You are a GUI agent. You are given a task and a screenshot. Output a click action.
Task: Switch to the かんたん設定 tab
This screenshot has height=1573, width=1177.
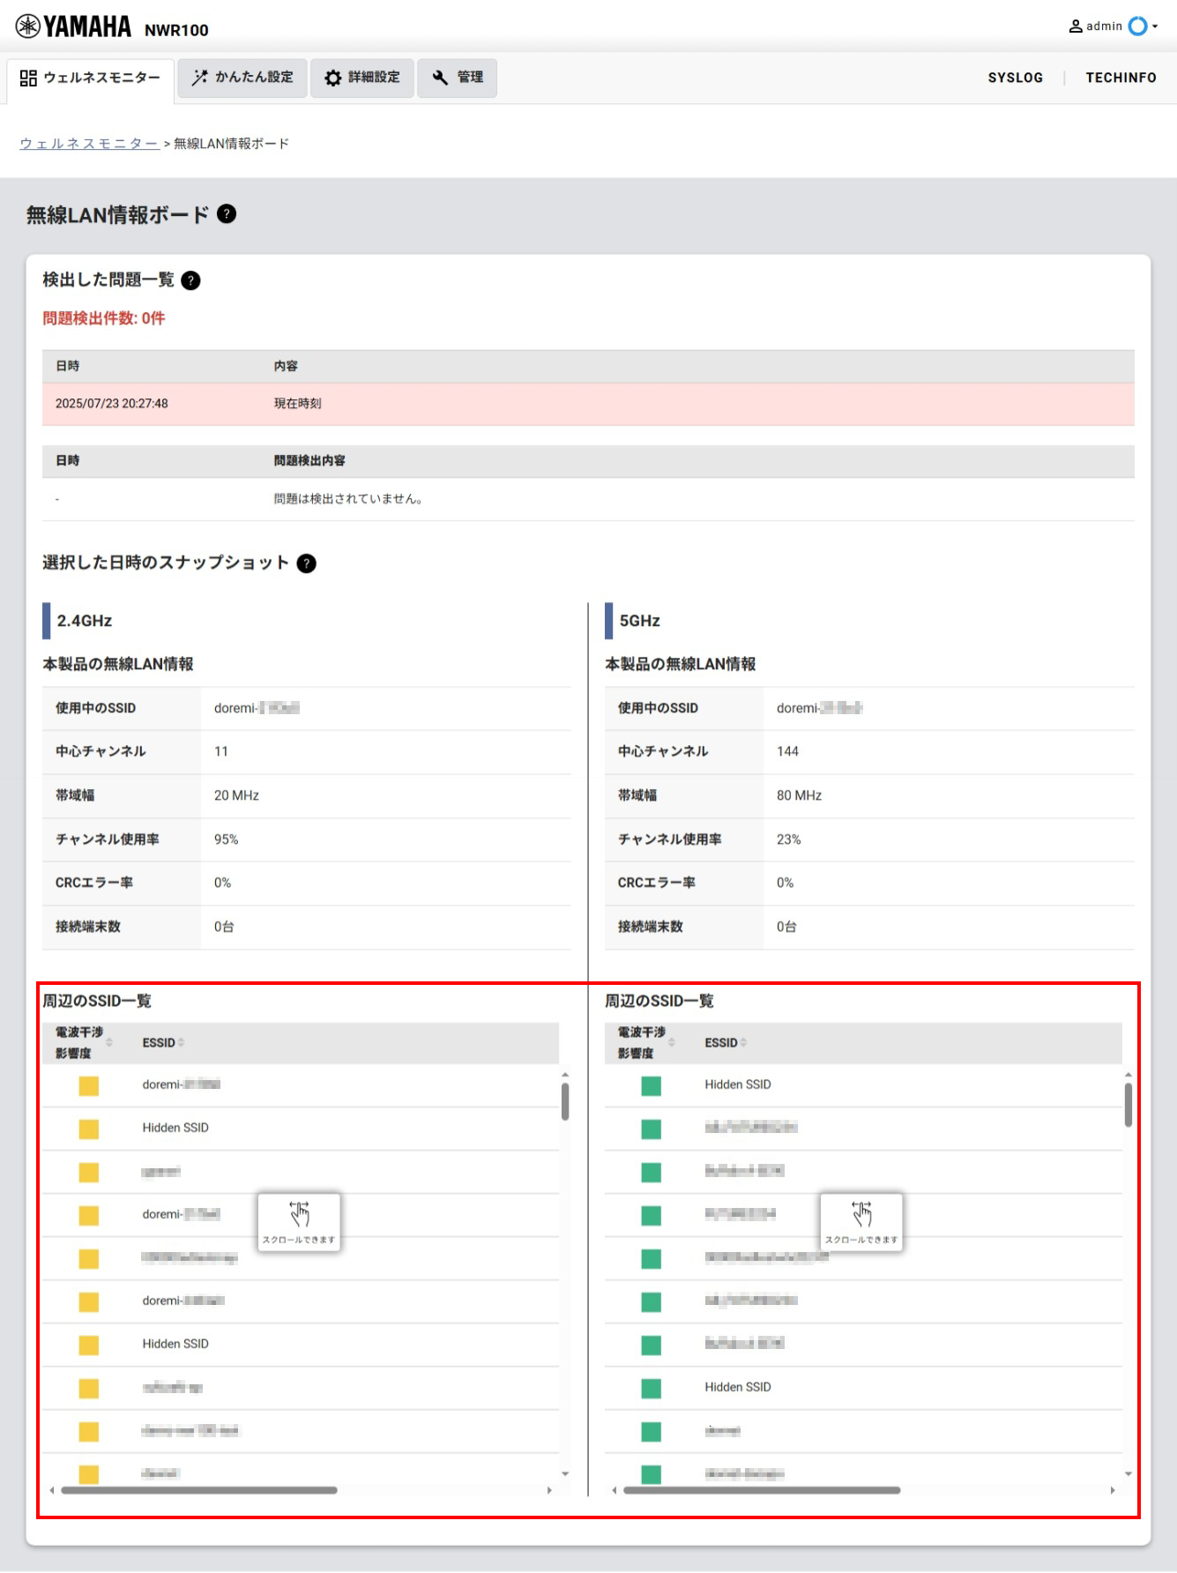(x=242, y=78)
